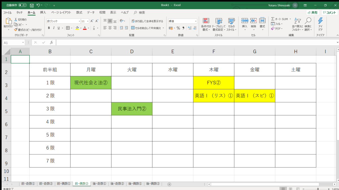Click the Save icon in title bar

tap(32, 5)
